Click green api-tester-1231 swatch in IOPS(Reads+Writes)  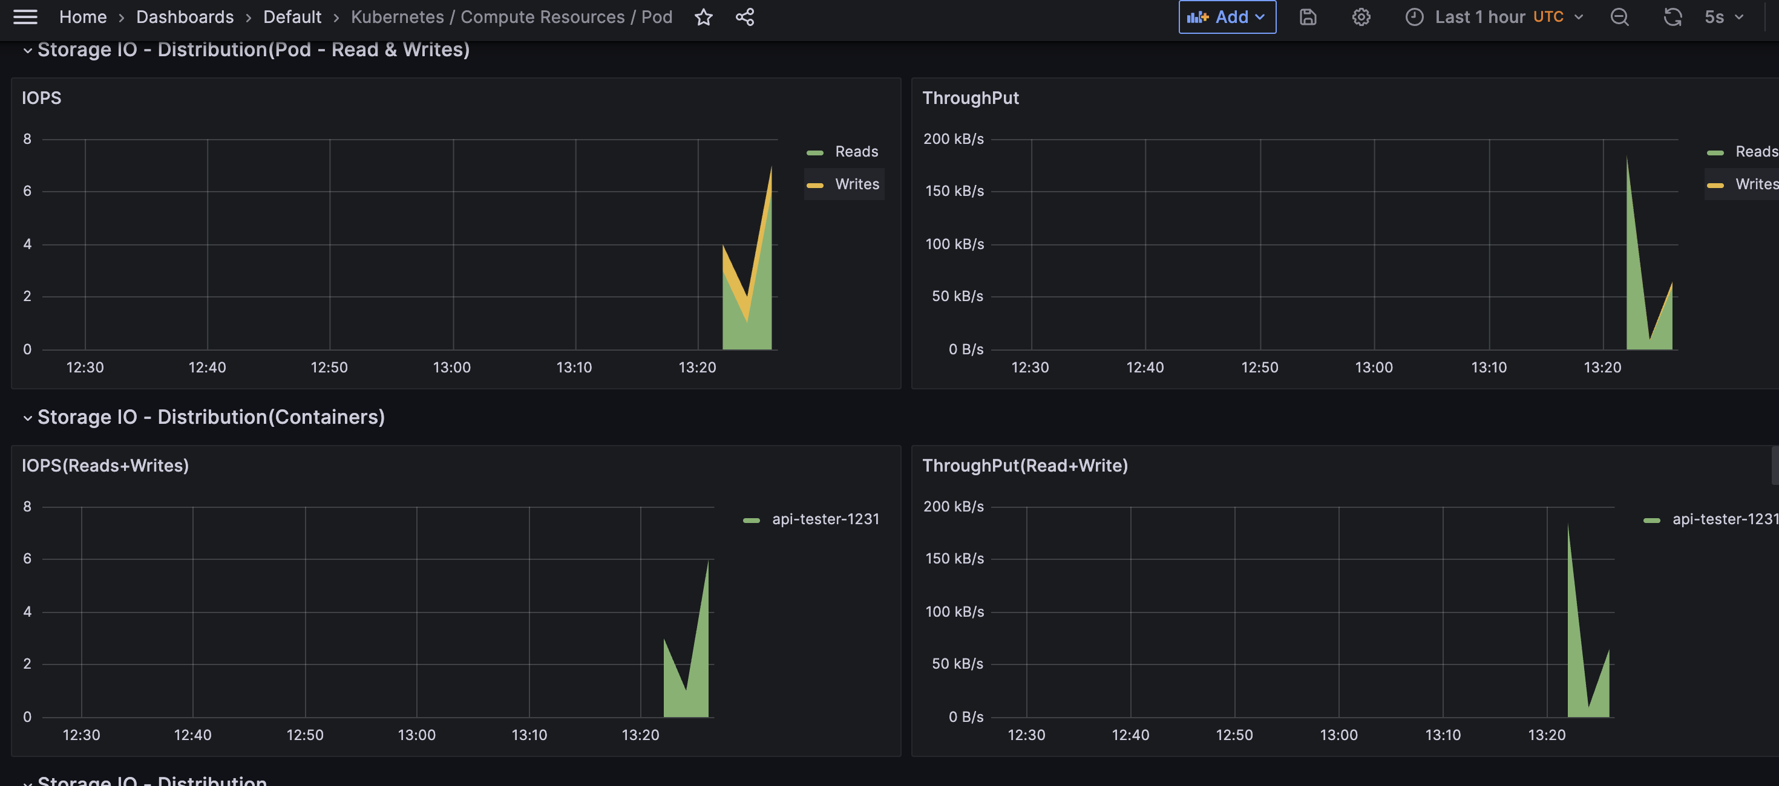(x=752, y=521)
